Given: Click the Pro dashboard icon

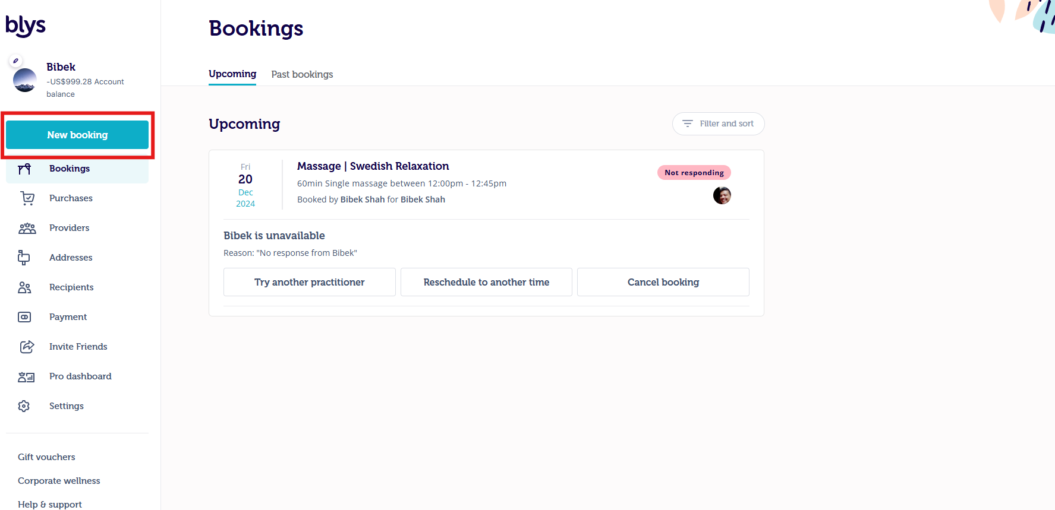Looking at the screenshot, I should point(26,376).
